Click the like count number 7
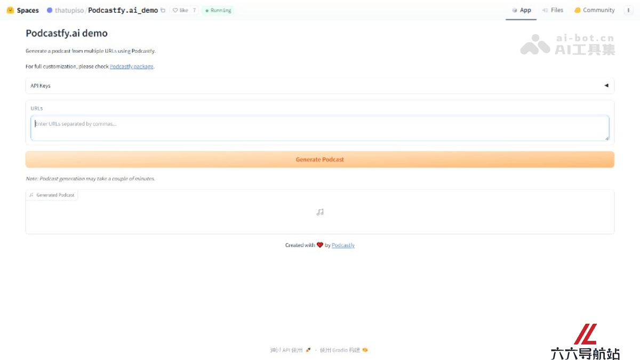The width and height of the screenshot is (640, 360). (194, 10)
